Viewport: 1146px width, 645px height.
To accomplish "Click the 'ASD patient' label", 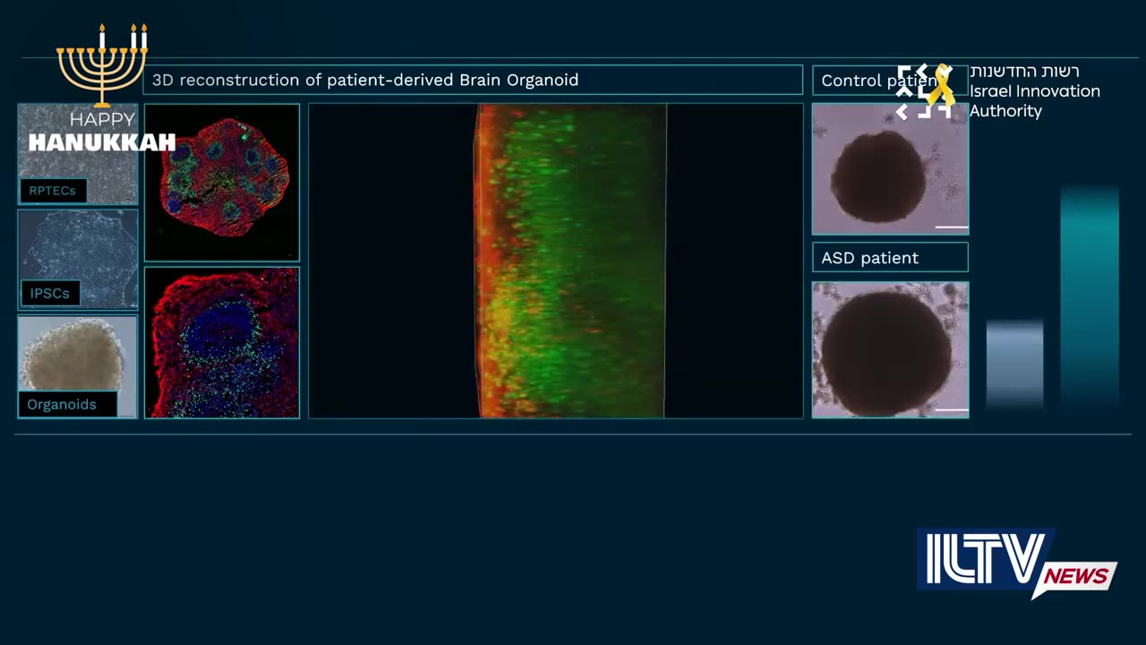I will click(x=890, y=258).
